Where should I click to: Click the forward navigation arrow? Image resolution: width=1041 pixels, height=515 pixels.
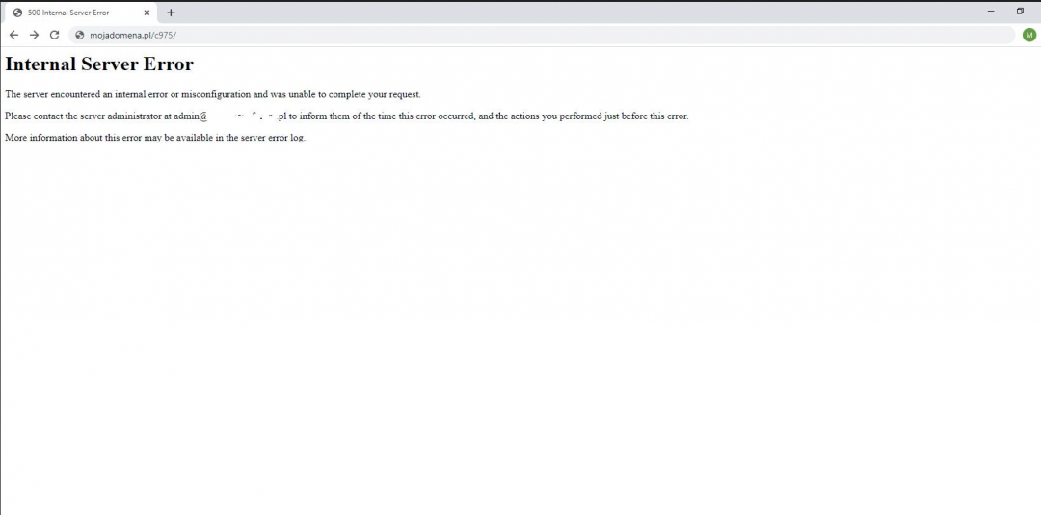[x=34, y=35]
